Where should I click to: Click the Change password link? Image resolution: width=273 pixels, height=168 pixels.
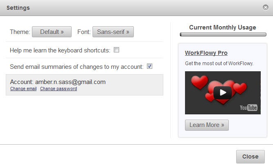point(59,89)
